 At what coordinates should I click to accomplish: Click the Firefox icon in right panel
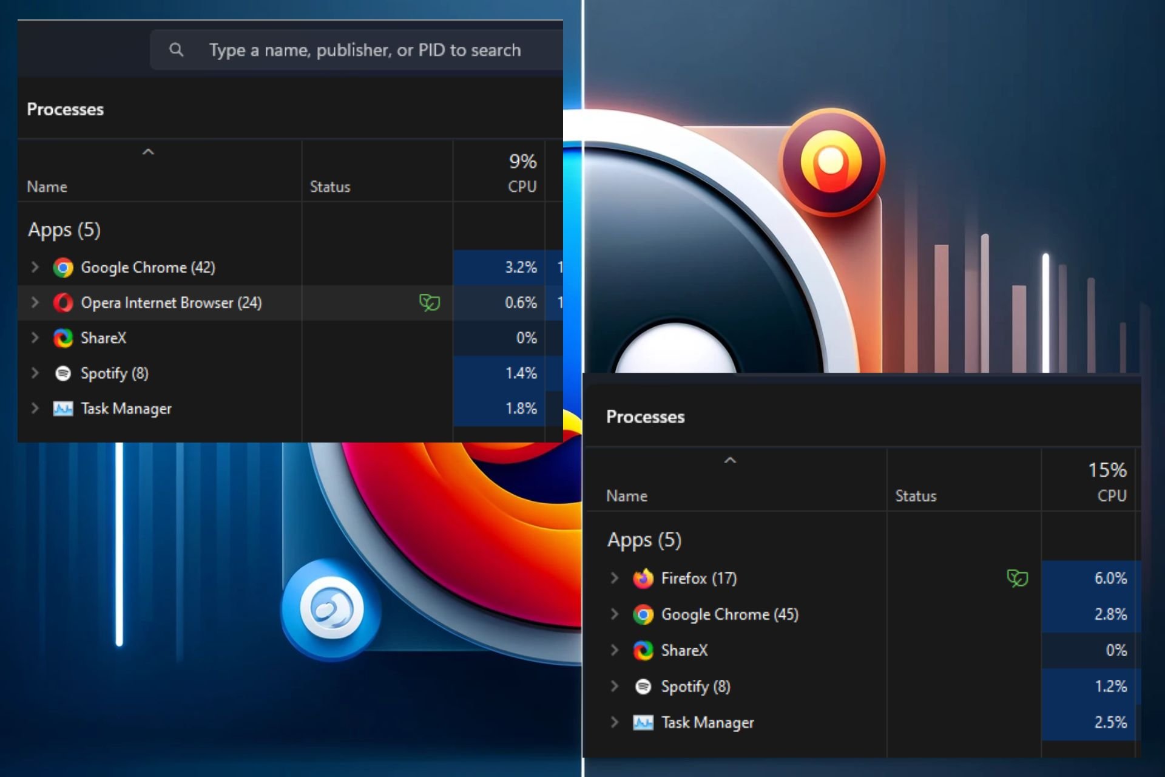643,579
